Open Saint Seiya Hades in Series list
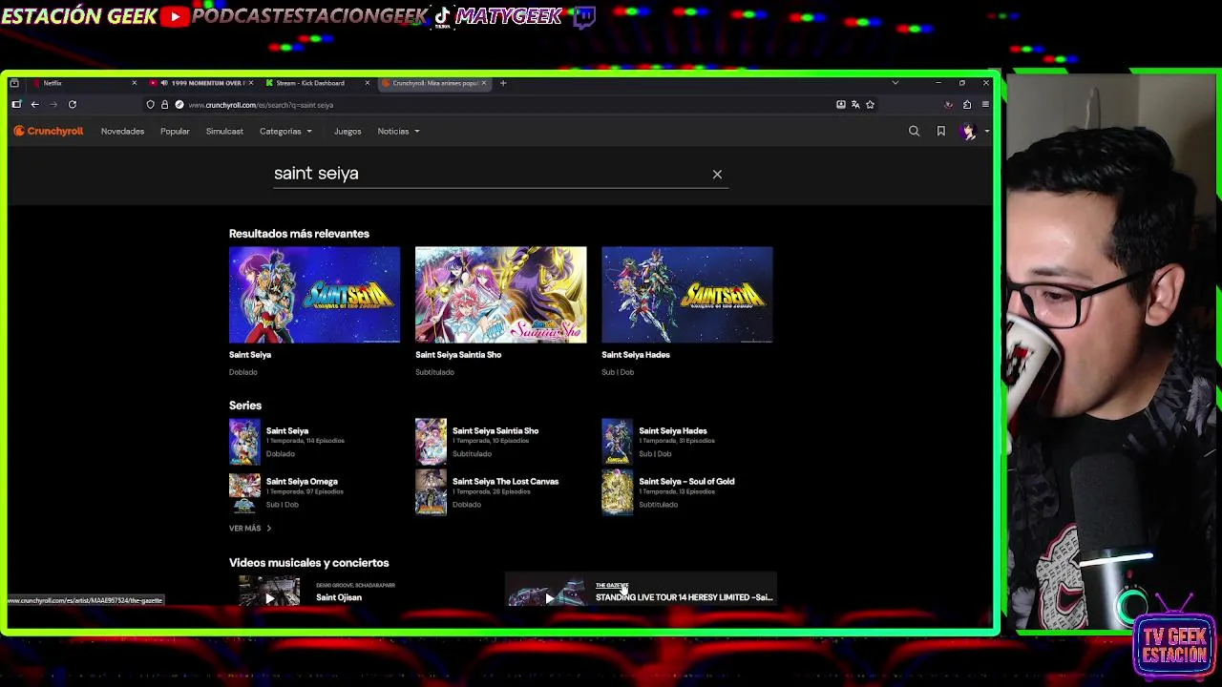This screenshot has width=1222, height=687. pyautogui.click(x=673, y=431)
